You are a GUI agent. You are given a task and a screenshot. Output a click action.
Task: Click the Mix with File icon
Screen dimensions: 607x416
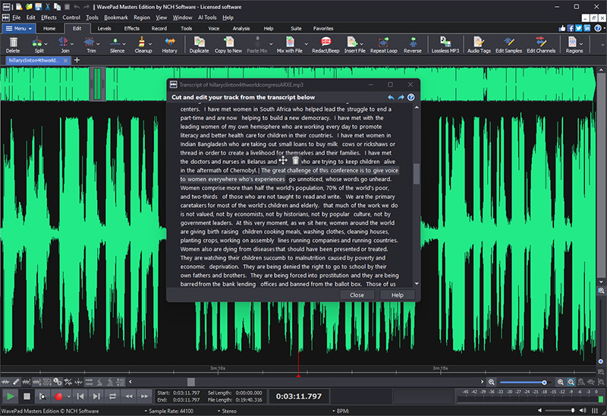tap(290, 43)
